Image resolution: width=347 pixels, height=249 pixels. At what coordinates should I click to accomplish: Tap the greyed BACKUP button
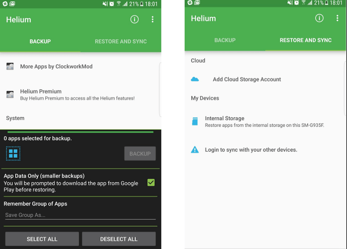pyautogui.click(x=140, y=153)
